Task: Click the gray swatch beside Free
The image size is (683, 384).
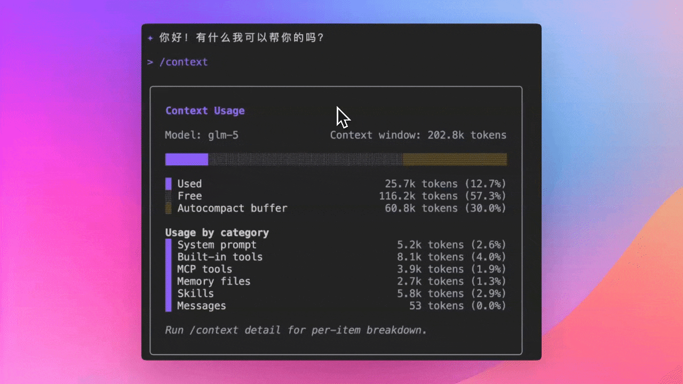Action: pos(169,196)
